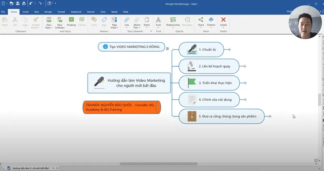Add a New Topic
Image resolution: width=324 pixels, height=171 pixels.
[x=49, y=23]
